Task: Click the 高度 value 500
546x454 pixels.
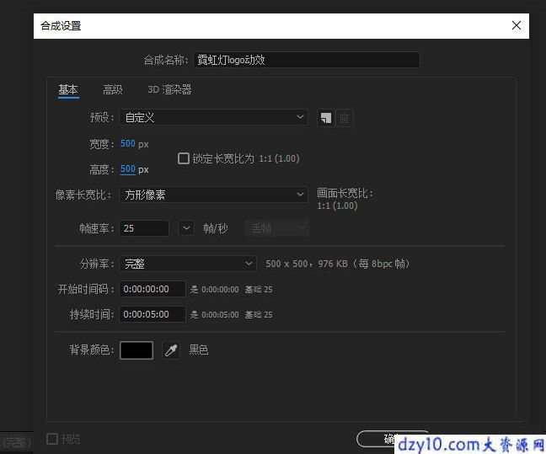Action: click(x=128, y=169)
